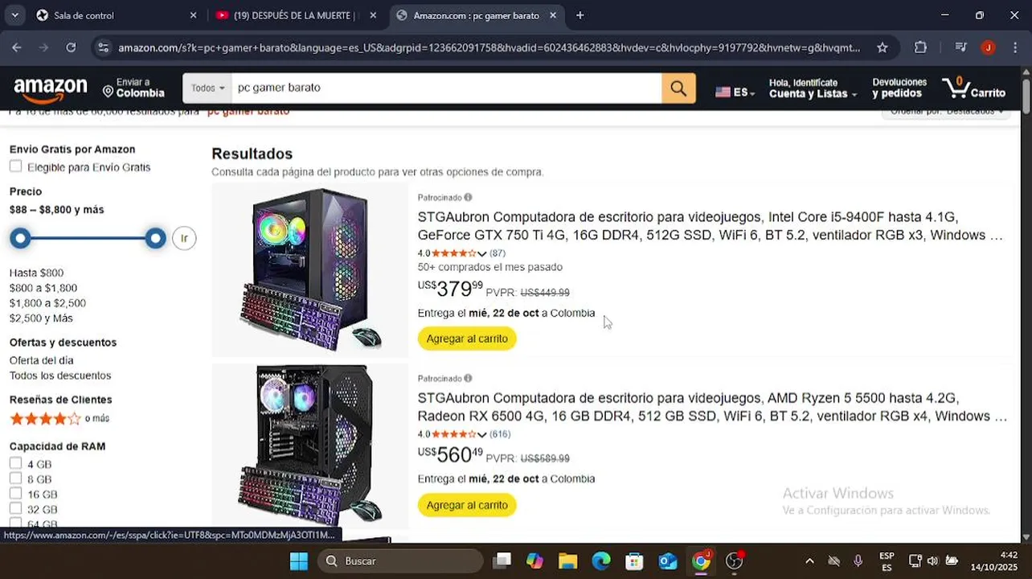
Task: Reload the page with the refresh icon
Action: (x=71, y=47)
